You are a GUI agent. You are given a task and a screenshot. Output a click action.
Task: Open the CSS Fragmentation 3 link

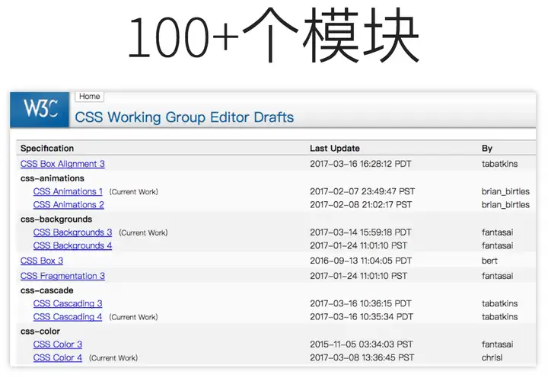62,276
